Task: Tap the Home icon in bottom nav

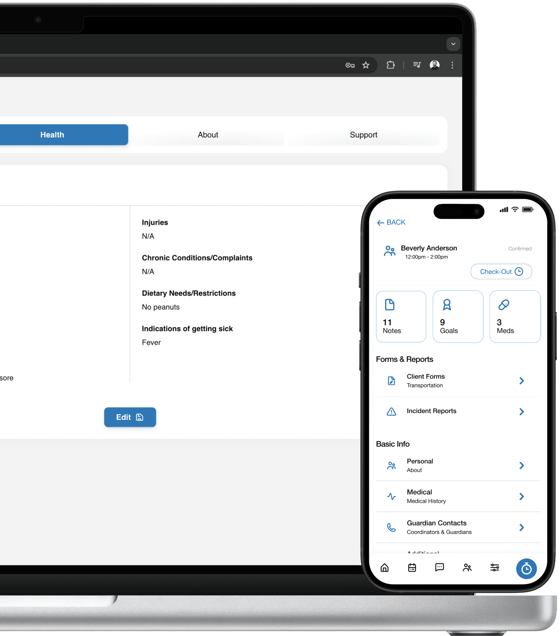Action: [x=385, y=568]
